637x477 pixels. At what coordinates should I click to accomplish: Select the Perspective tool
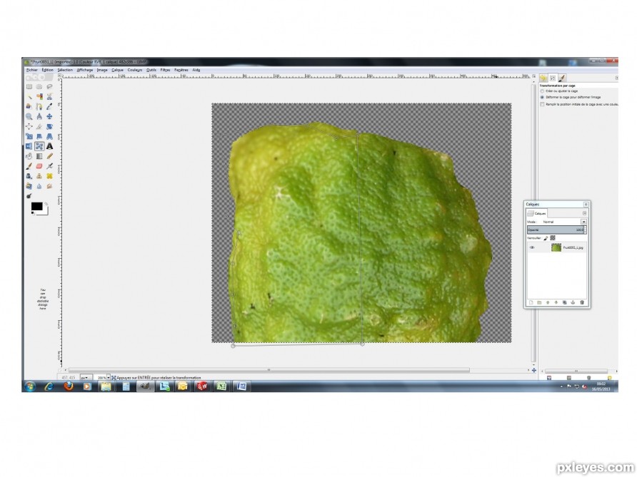click(x=49, y=136)
